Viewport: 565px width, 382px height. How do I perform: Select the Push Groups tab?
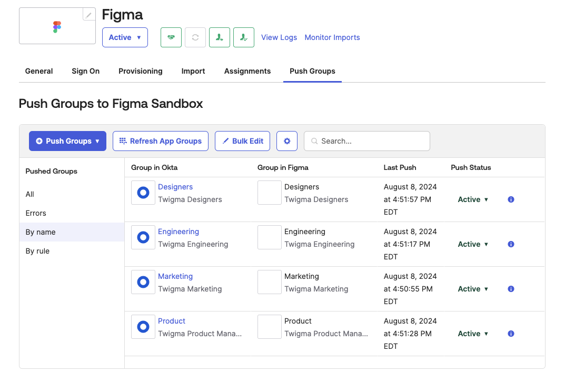(312, 71)
